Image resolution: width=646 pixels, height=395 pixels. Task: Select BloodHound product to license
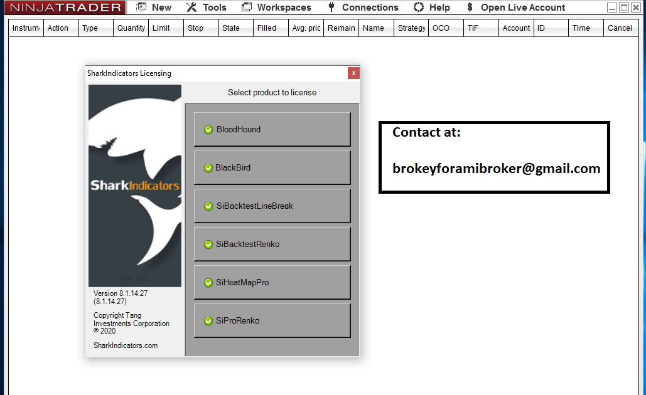click(x=272, y=129)
